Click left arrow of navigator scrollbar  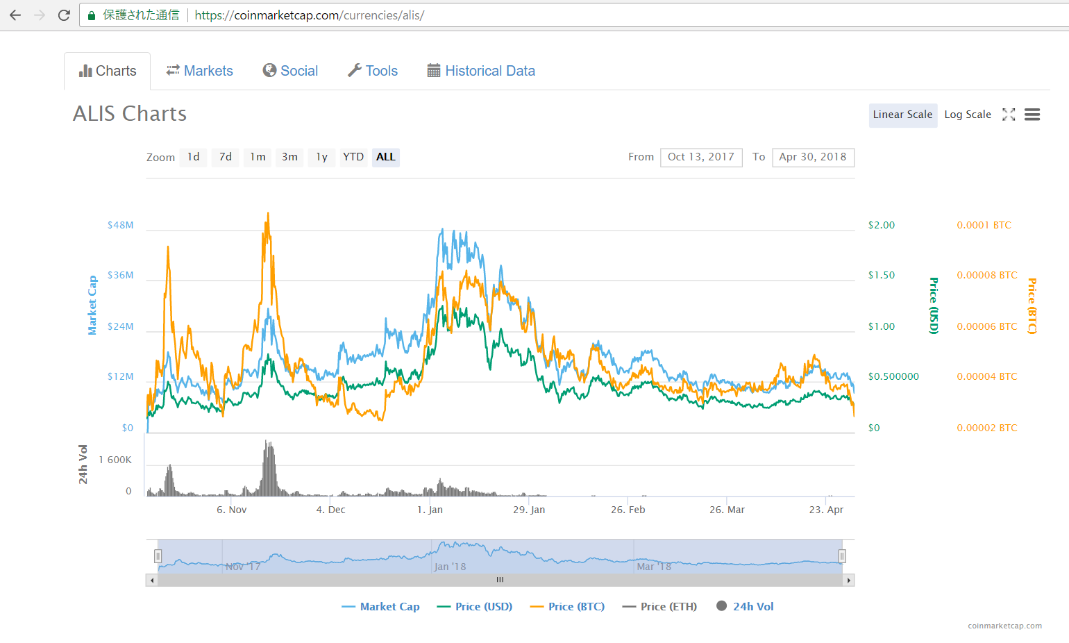coord(152,580)
